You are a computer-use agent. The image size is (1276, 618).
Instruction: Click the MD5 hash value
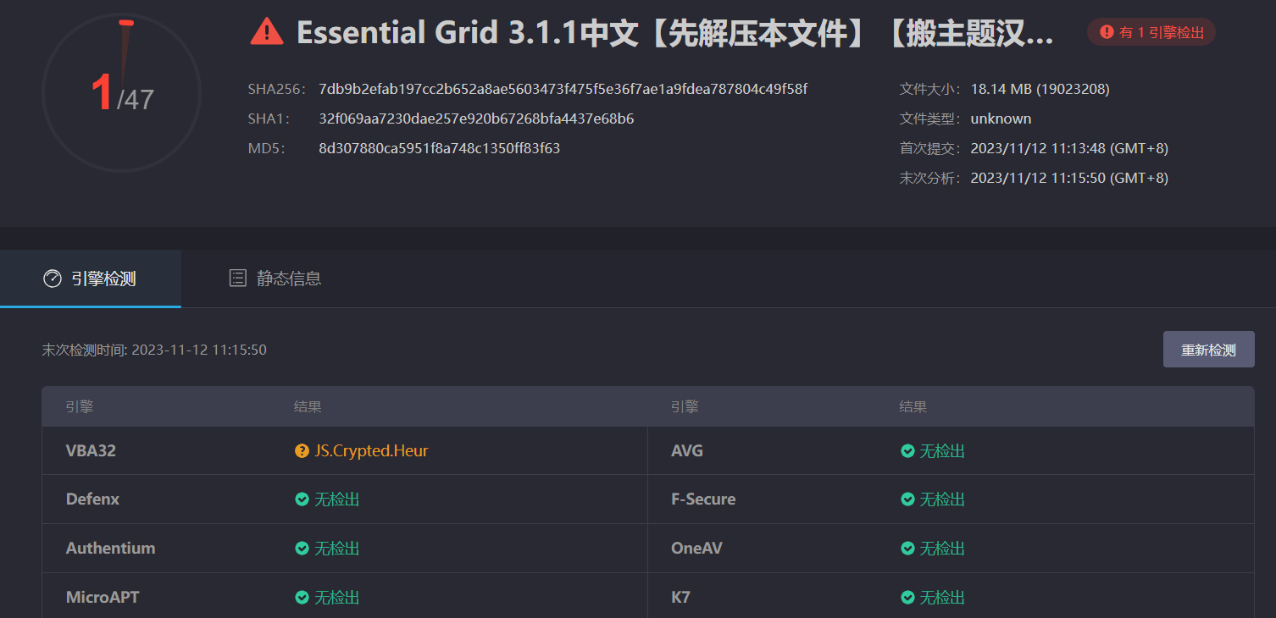[440, 148]
